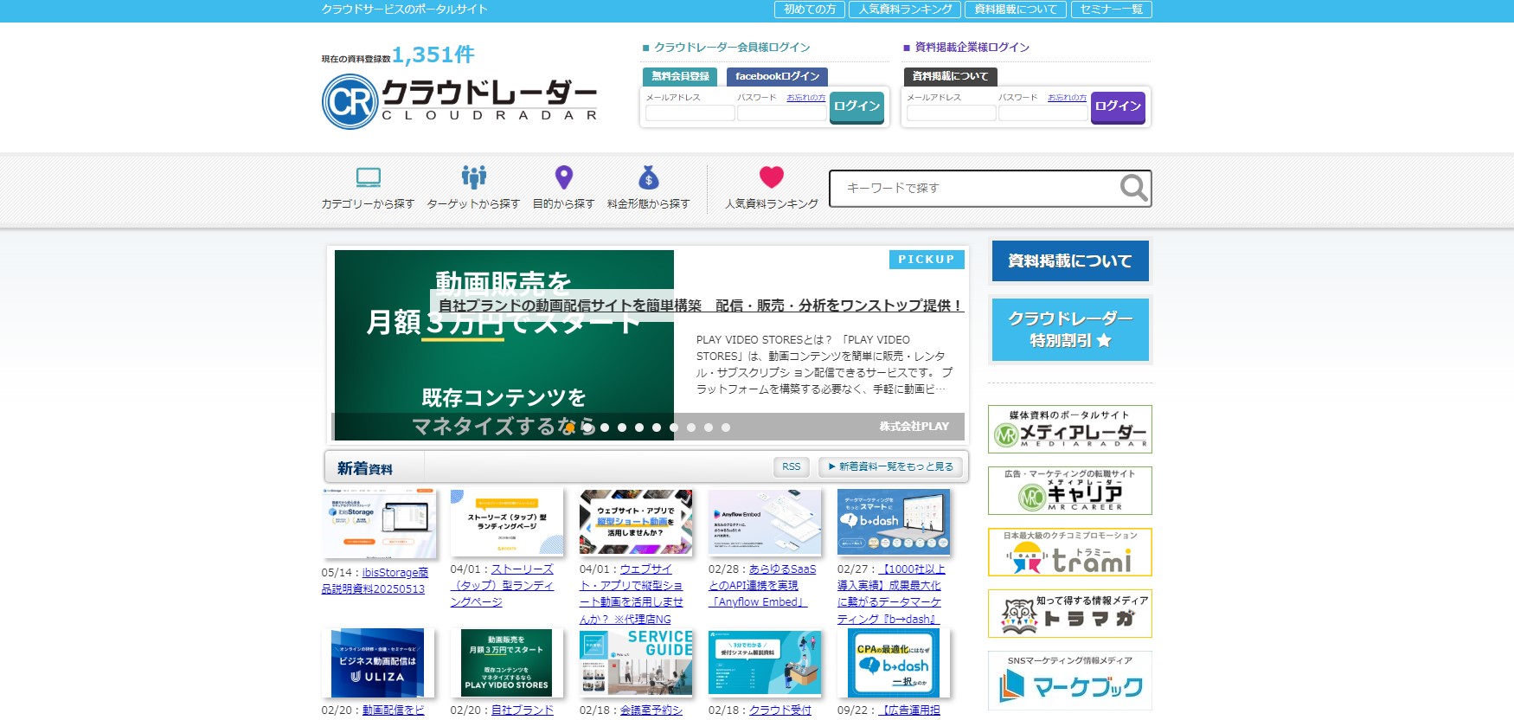The height and width of the screenshot is (720, 1514).
Task: Open ウェブサイト・アプリで縦型ショート動画 thumbnail
Action: pos(636,523)
